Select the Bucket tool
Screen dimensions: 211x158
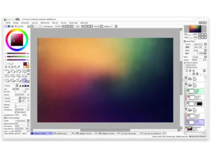[7, 71]
